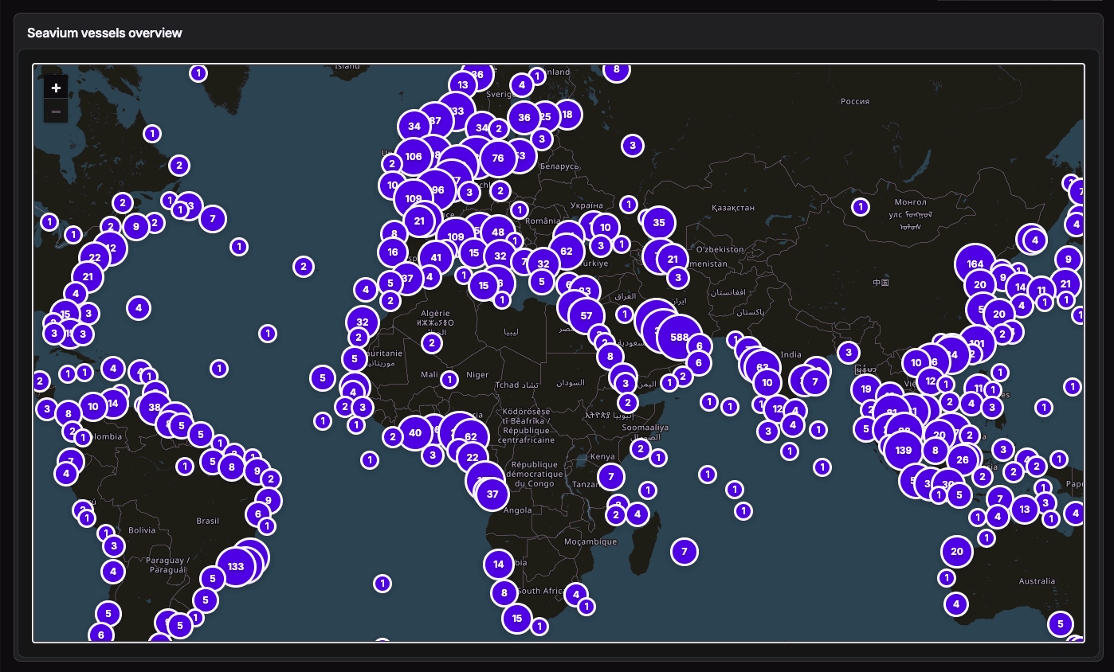Select the 41 cluster marker
The image size is (1114, 672).
pyautogui.click(x=436, y=257)
